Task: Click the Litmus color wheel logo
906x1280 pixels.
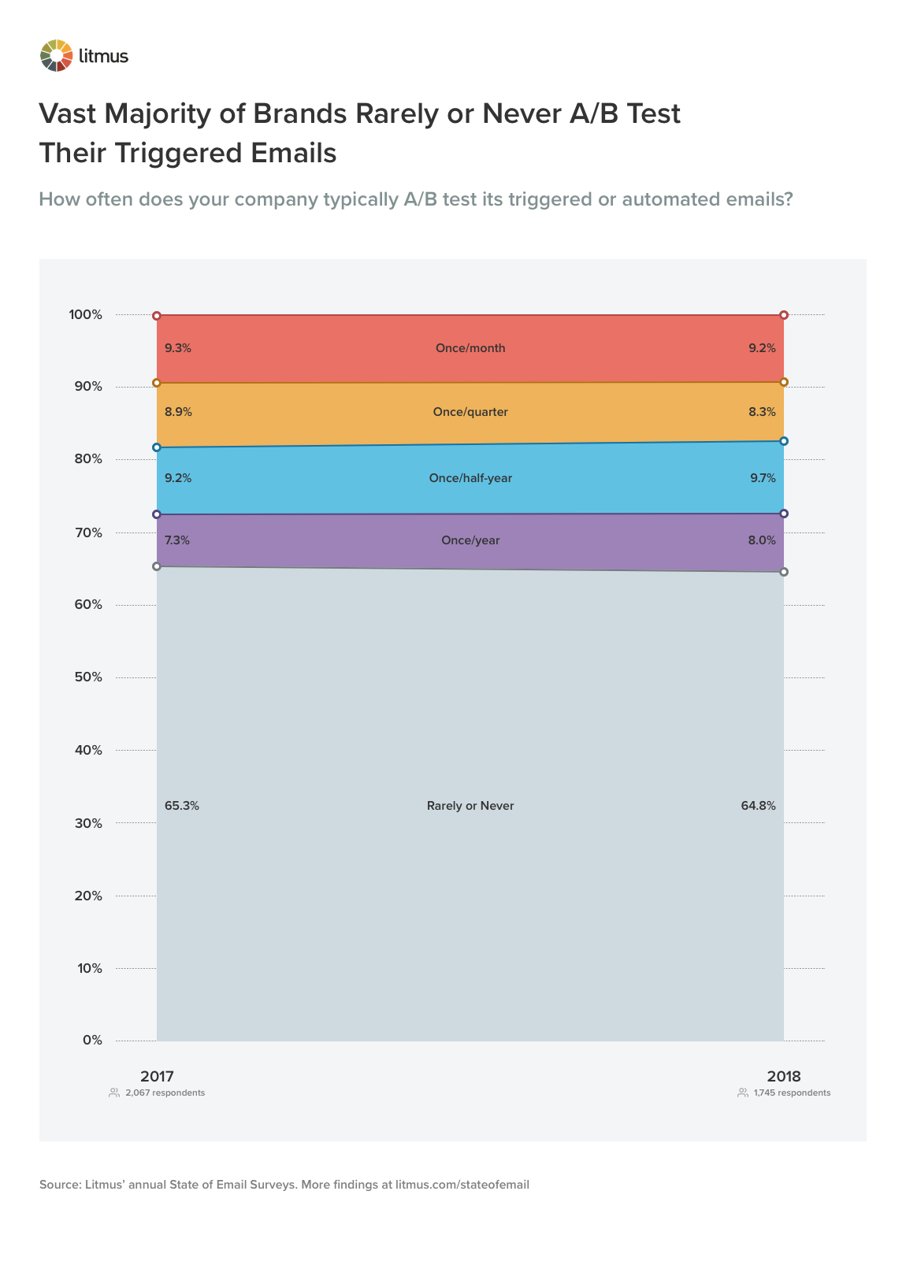Action: tap(56, 55)
